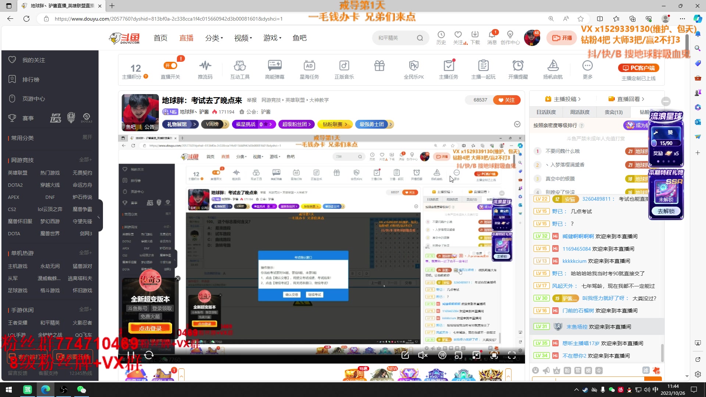Open the 礼物展馆 badge
Image resolution: width=706 pixels, height=397 pixels.
[x=180, y=124]
